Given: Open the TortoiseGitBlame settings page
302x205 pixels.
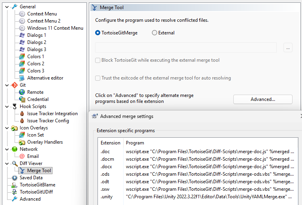Looking at the screenshot, I should point(38,185).
